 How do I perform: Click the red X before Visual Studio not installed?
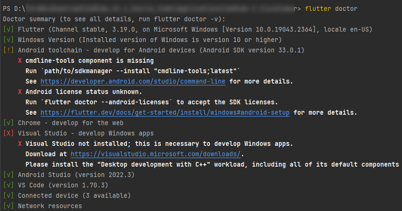20,143
